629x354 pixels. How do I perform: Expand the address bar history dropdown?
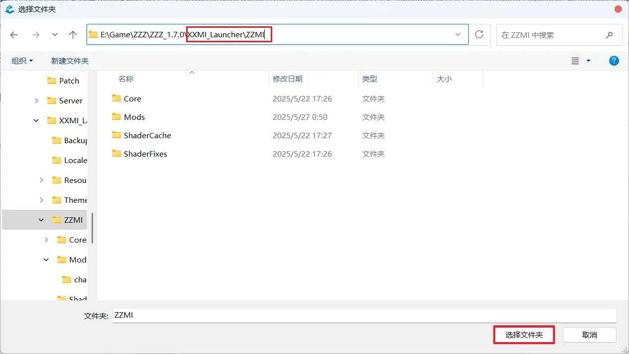(458, 35)
